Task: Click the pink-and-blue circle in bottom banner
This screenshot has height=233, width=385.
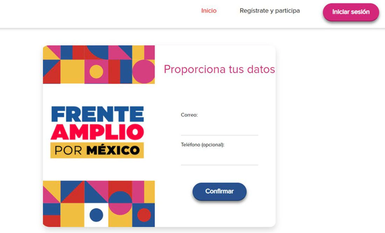Action: (x=120, y=203)
